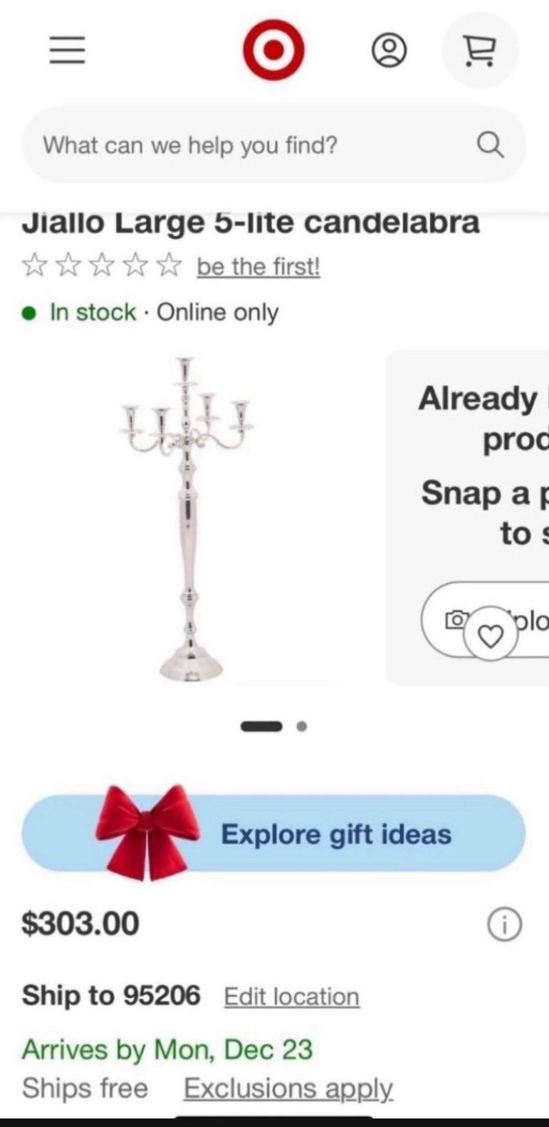View the shopping cart

tap(481, 51)
